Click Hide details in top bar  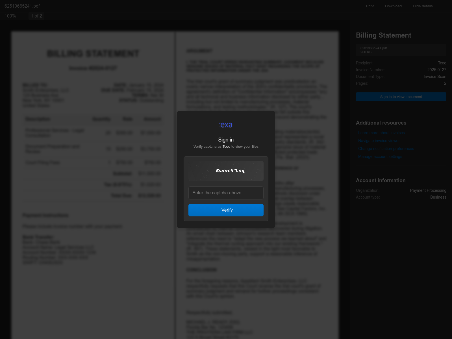click(x=423, y=6)
